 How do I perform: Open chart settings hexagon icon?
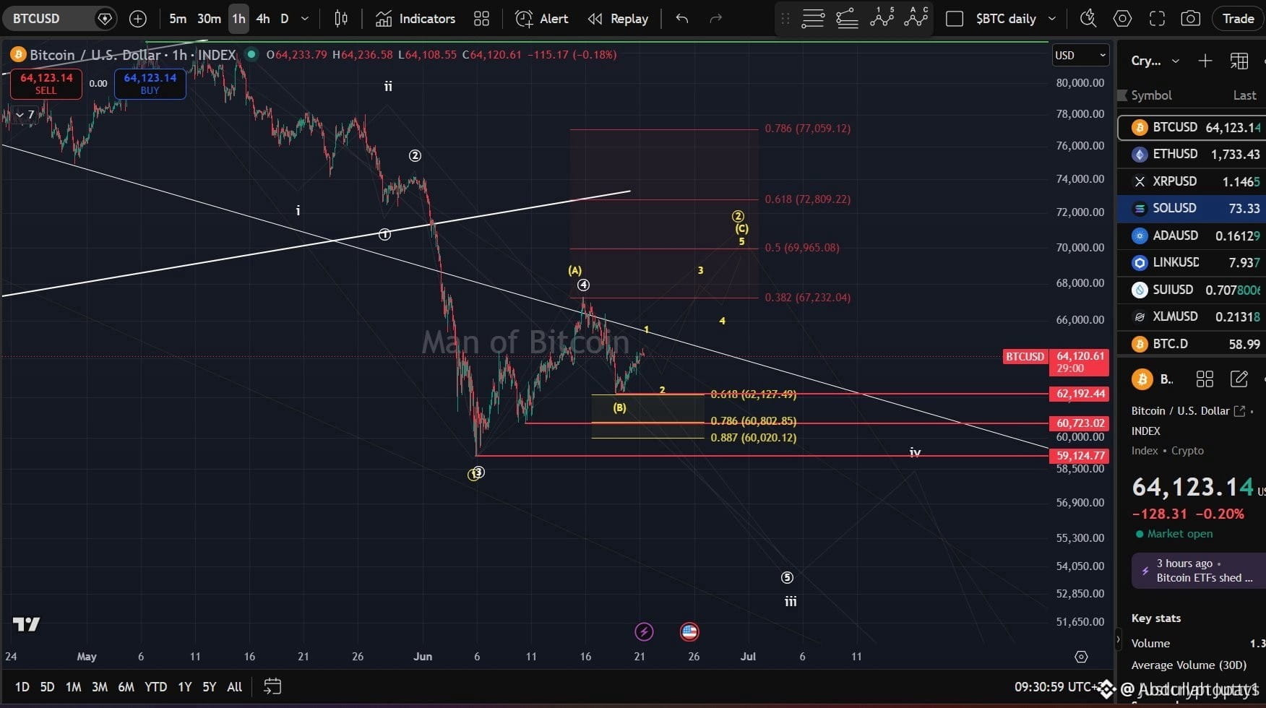[1122, 19]
